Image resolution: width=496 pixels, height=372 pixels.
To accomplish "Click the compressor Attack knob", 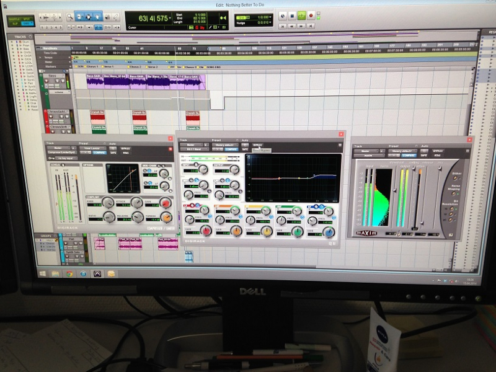I will click(136, 203).
